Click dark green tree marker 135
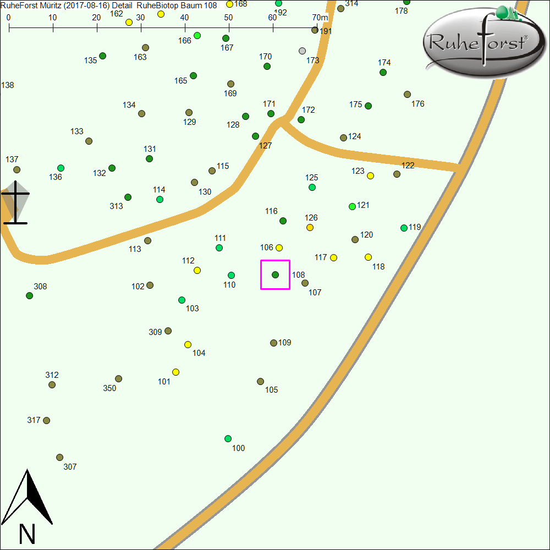Viewport: 550px width, 550px height. (x=102, y=56)
